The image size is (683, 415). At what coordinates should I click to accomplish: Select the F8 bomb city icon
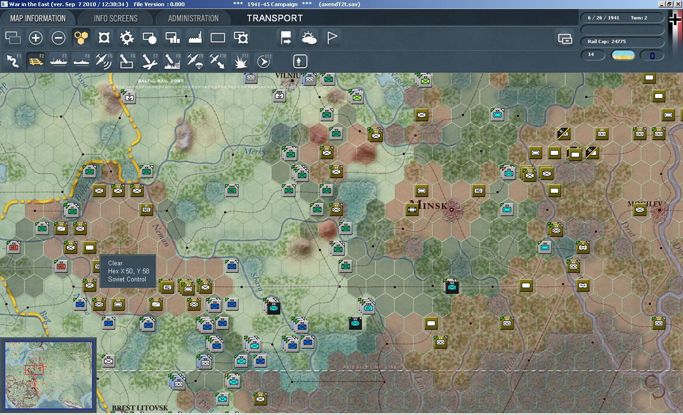click(x=172, y=61)
